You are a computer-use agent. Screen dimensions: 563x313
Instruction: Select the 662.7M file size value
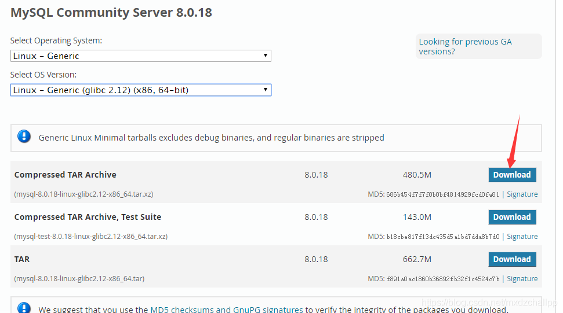[417, 259]
